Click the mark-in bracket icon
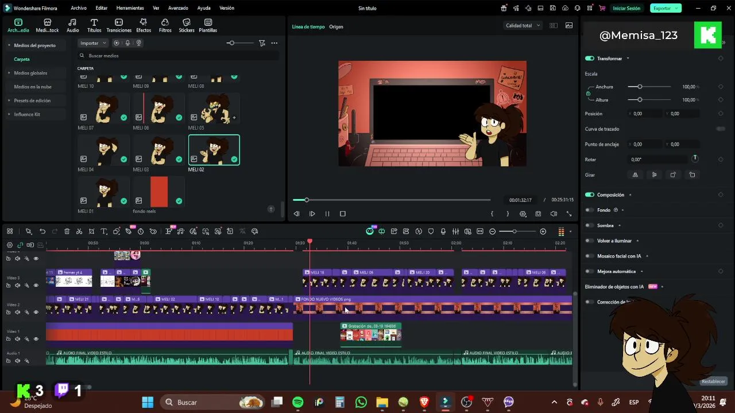 click(492, 213)
